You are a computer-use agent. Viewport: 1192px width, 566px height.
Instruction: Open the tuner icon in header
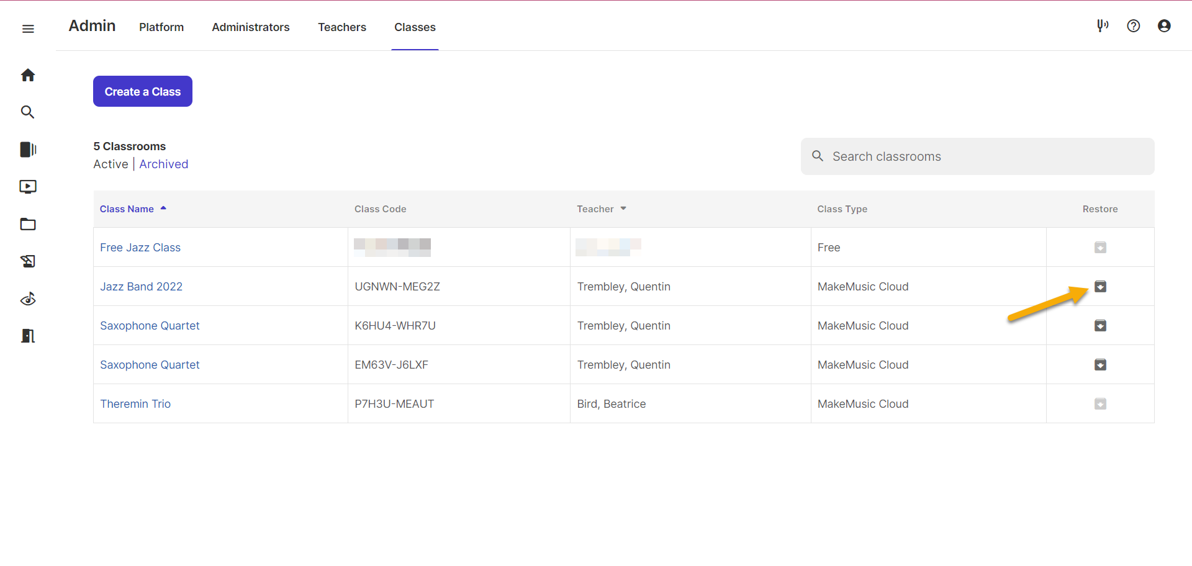(1103, 26)
